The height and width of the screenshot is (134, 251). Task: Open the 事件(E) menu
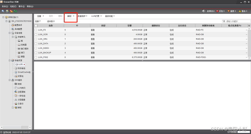point(22,6)
